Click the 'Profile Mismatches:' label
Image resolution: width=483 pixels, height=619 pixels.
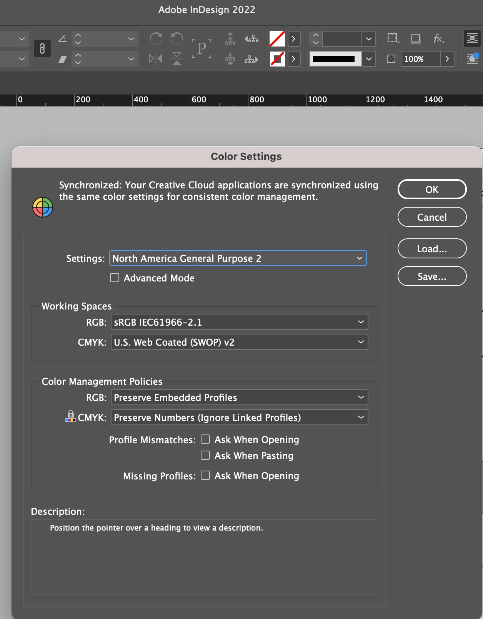click(x=152, y=440)
